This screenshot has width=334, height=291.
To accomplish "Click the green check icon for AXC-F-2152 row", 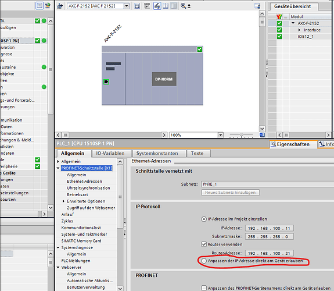I will pos(279,23).
